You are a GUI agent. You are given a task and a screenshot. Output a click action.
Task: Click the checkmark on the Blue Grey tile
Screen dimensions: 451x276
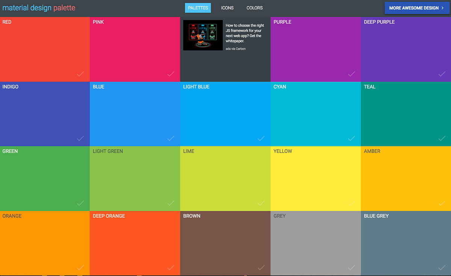point(441,268)
